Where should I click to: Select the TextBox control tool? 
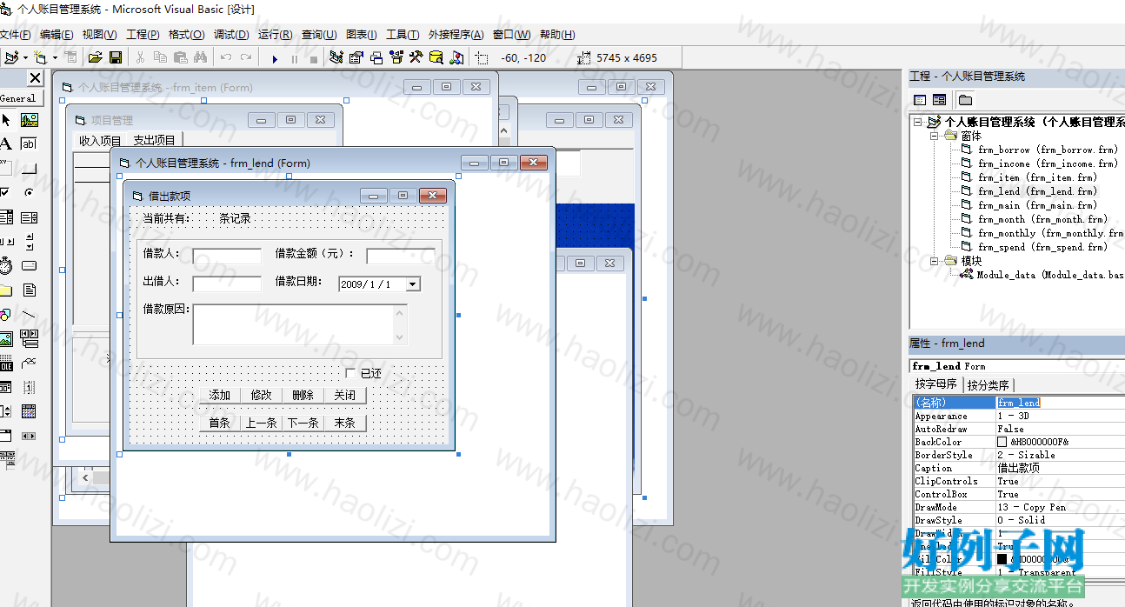pyautogui.click(x=29, y=143)
